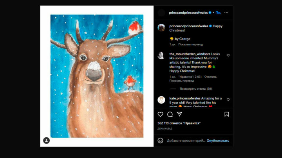Open the the_mountbatten_windsors profile avatar
The image size is (282, 158).
tap(161, 55)
